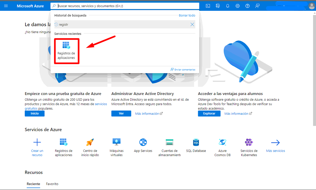Click Borrar todo in search history

point(187,15)
